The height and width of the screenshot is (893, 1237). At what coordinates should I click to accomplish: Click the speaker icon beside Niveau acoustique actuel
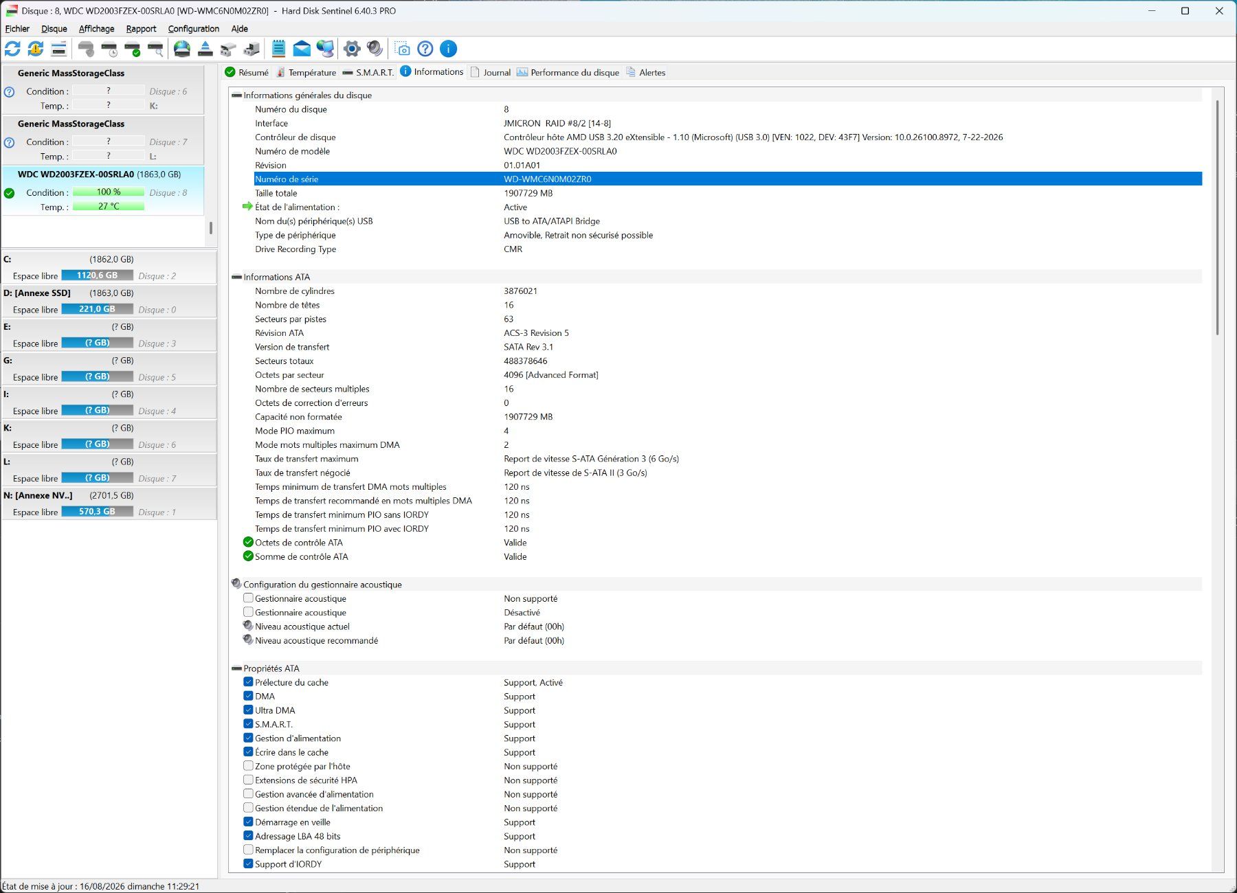pyautogui.click(x=248, y=626)
